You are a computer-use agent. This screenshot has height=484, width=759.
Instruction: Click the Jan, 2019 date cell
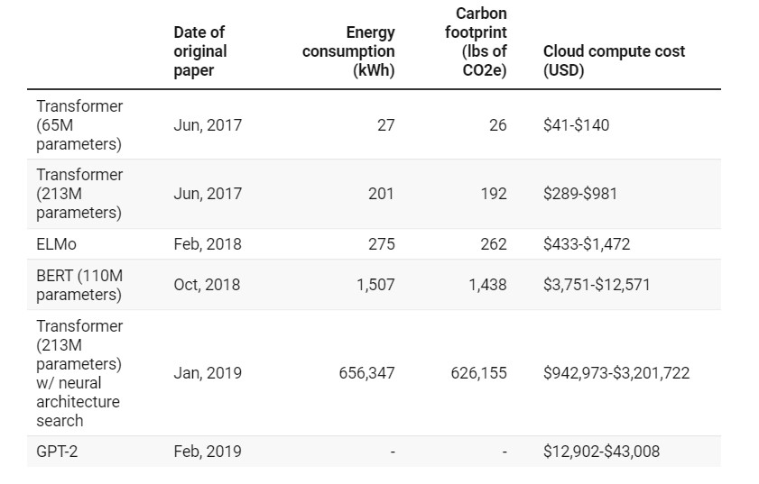pos(208,373)
